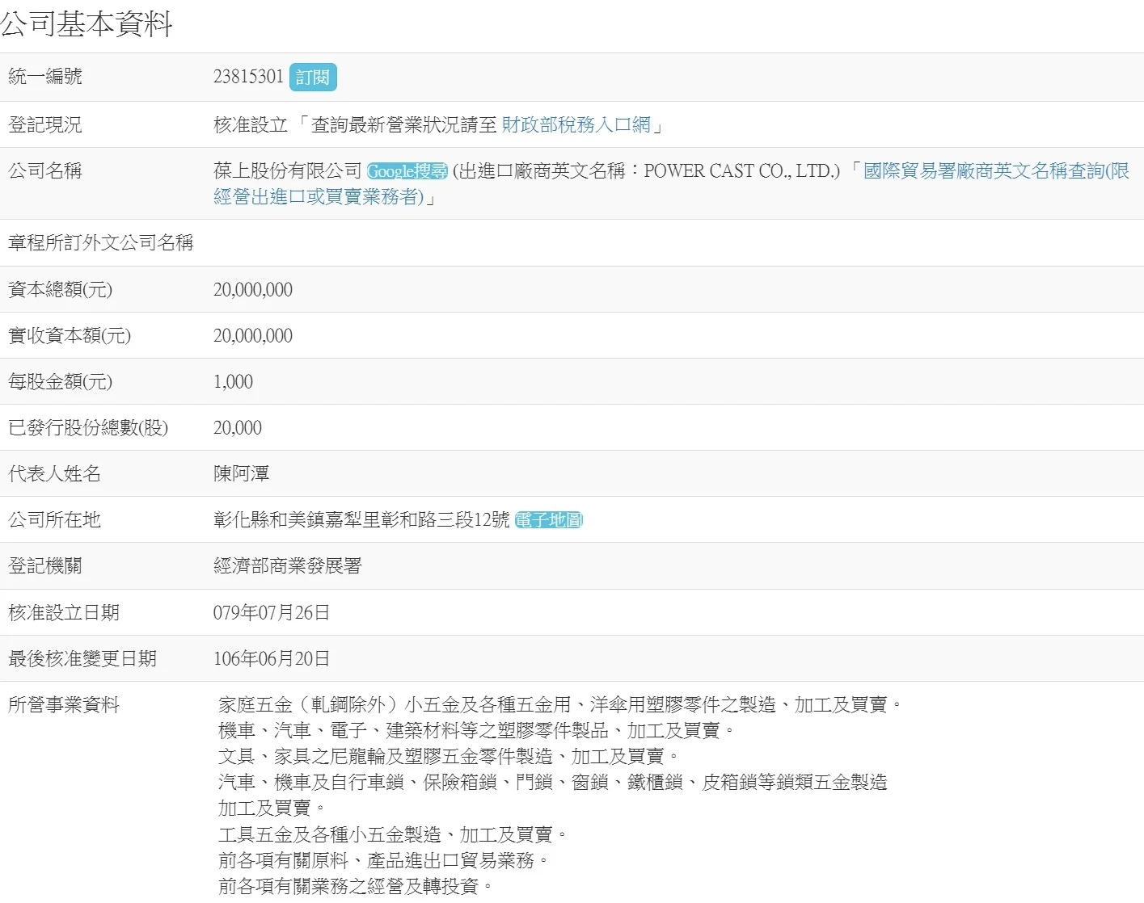Click the registrar 經濟部商業發展署
Screen dimensions: 1144x903
[x=287, y=566]
